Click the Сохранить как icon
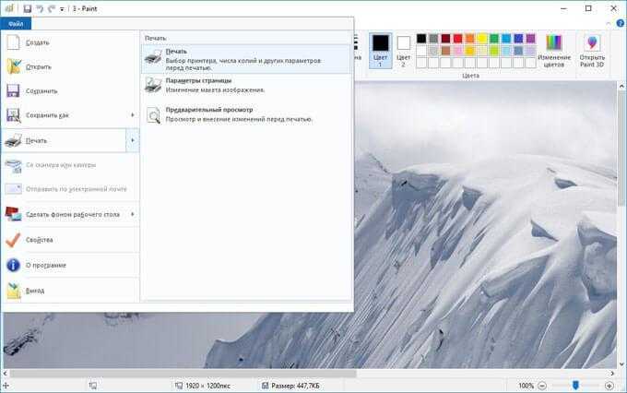Viewport: 627px width, 393px height. [14, 115]
